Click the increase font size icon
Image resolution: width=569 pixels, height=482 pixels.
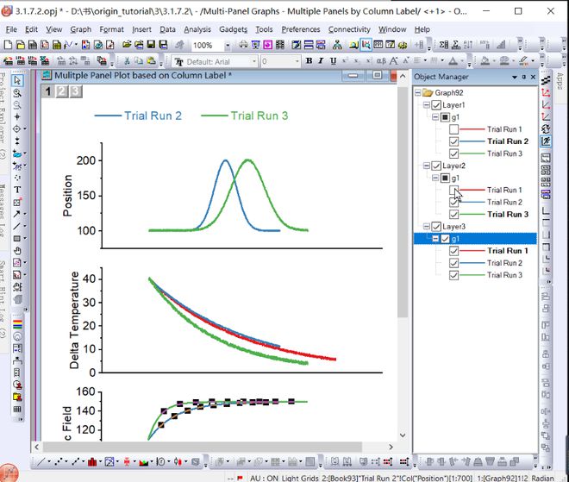(394, 61)
